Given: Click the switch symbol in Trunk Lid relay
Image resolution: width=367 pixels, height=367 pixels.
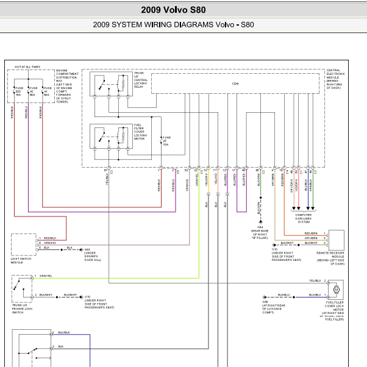Looking at the screenshot, I should [x=102, y=84].
